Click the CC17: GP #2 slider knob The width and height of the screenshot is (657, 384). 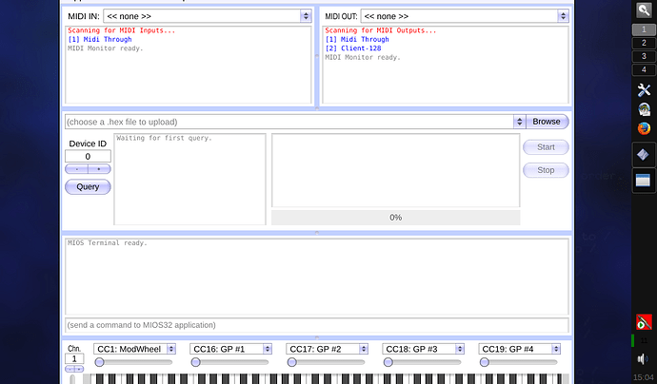click(x=292, y=362)
